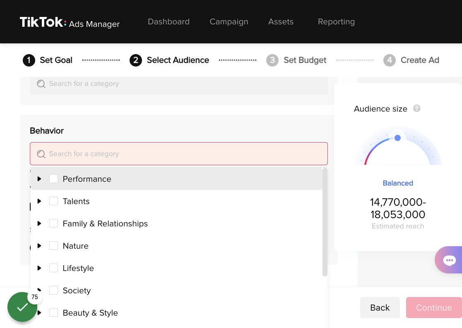Click the Family & Relationships label
The width and height of the screenshot is (462, 328).
coord(105,223)
